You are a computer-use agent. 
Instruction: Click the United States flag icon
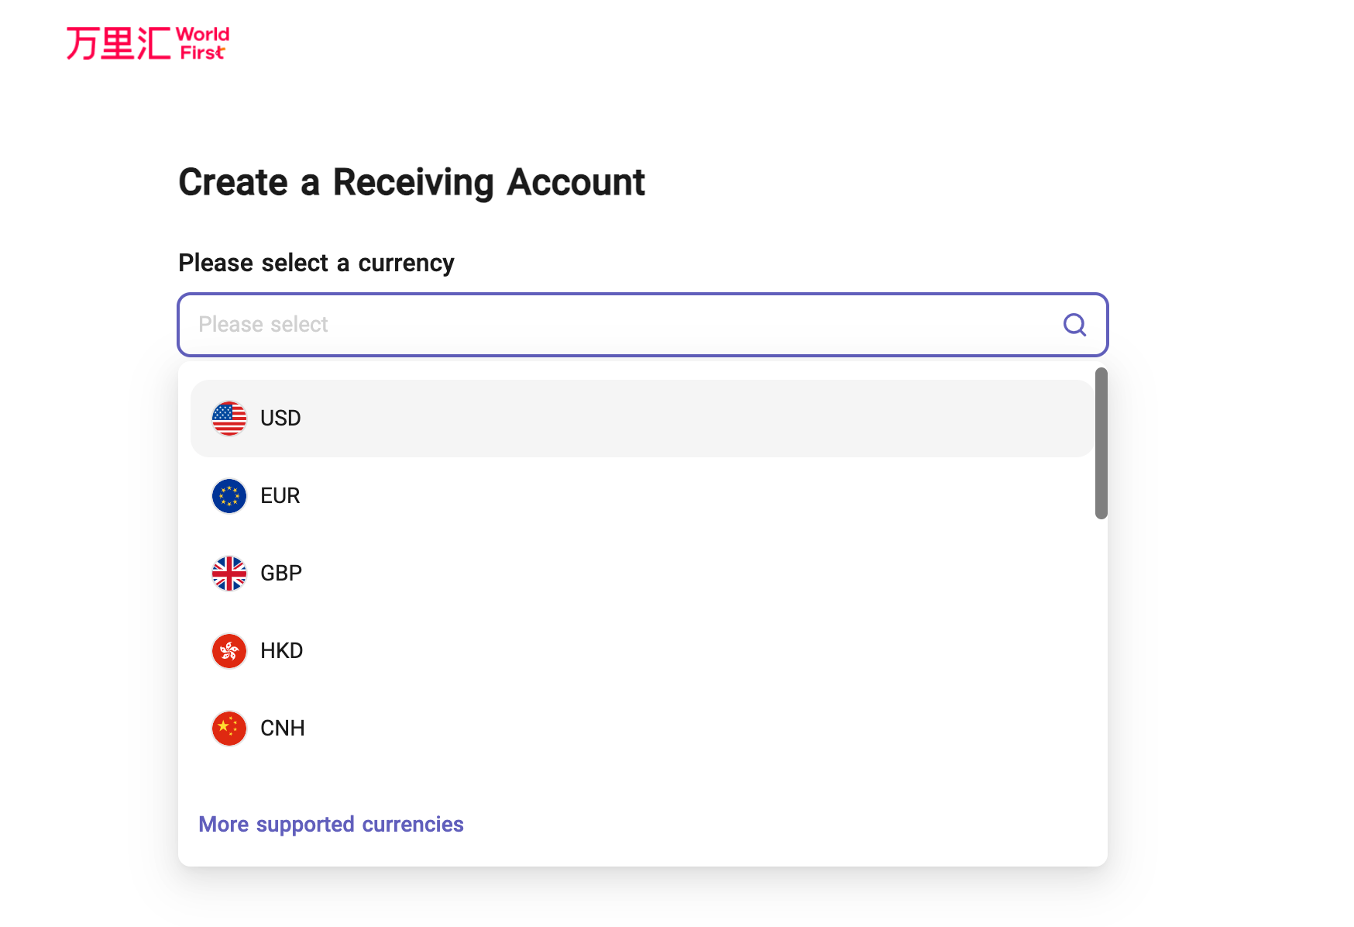229,419
